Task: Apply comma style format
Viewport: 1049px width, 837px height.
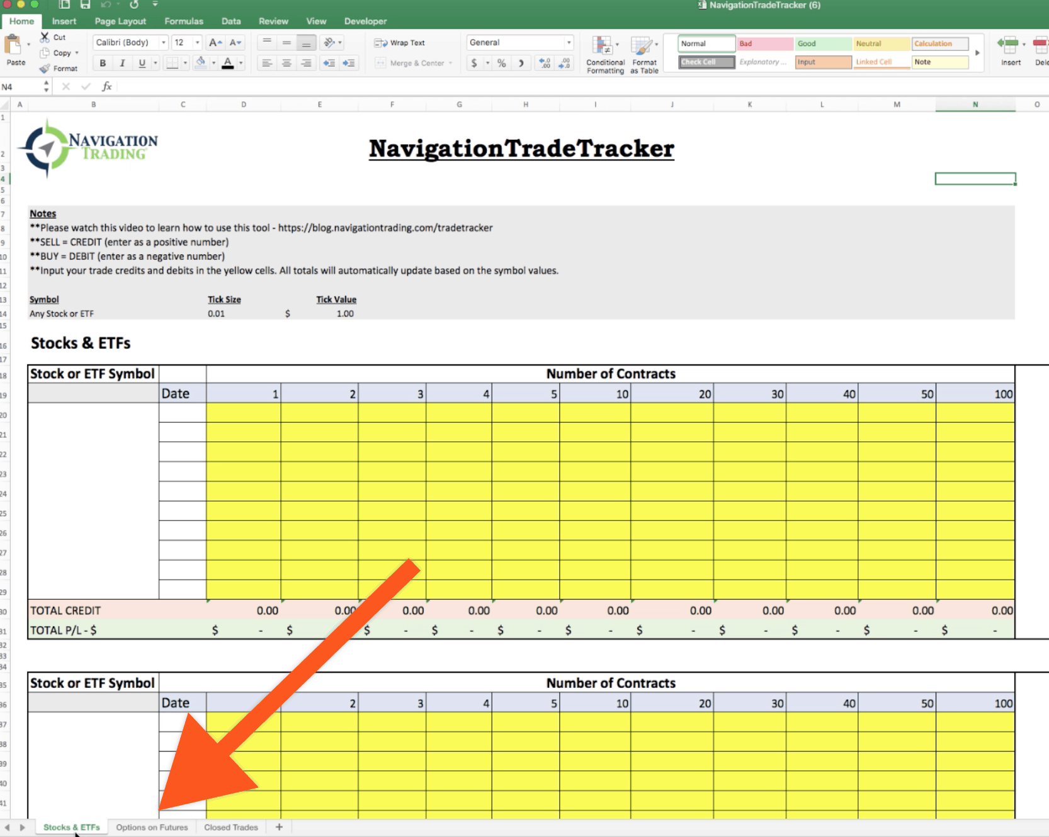Action: click(x=521, y=63)
